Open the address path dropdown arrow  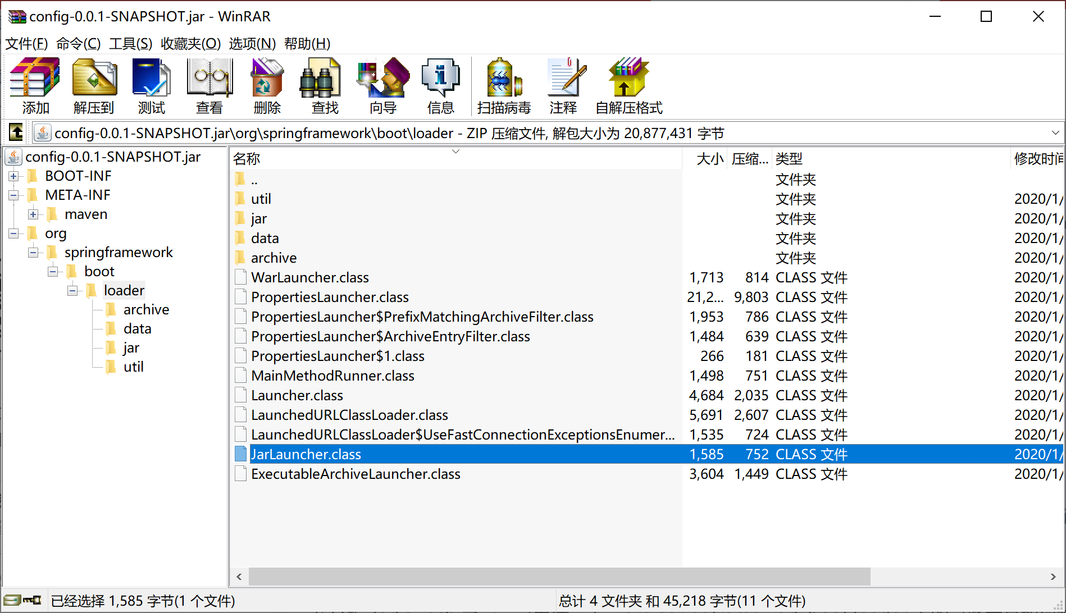tap(1055, 133)
